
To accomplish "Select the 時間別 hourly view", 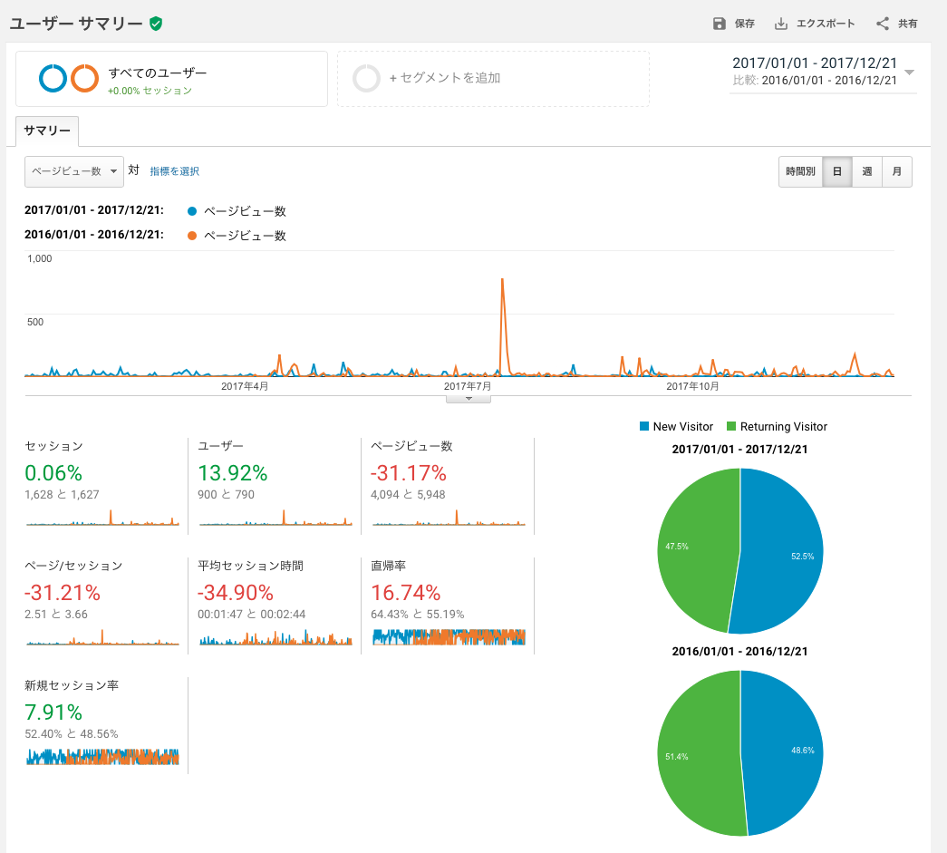I will coord(800,171).
